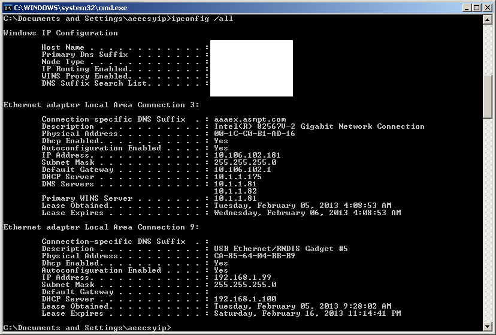Maximize the cmd.exe window
This screenshot has width=496, height=335.
[477, 8]
